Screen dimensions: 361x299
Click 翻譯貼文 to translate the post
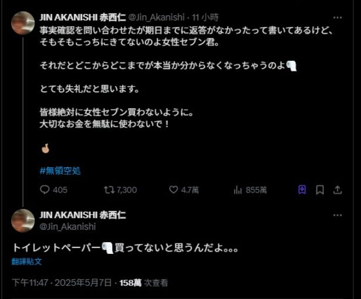26,262
